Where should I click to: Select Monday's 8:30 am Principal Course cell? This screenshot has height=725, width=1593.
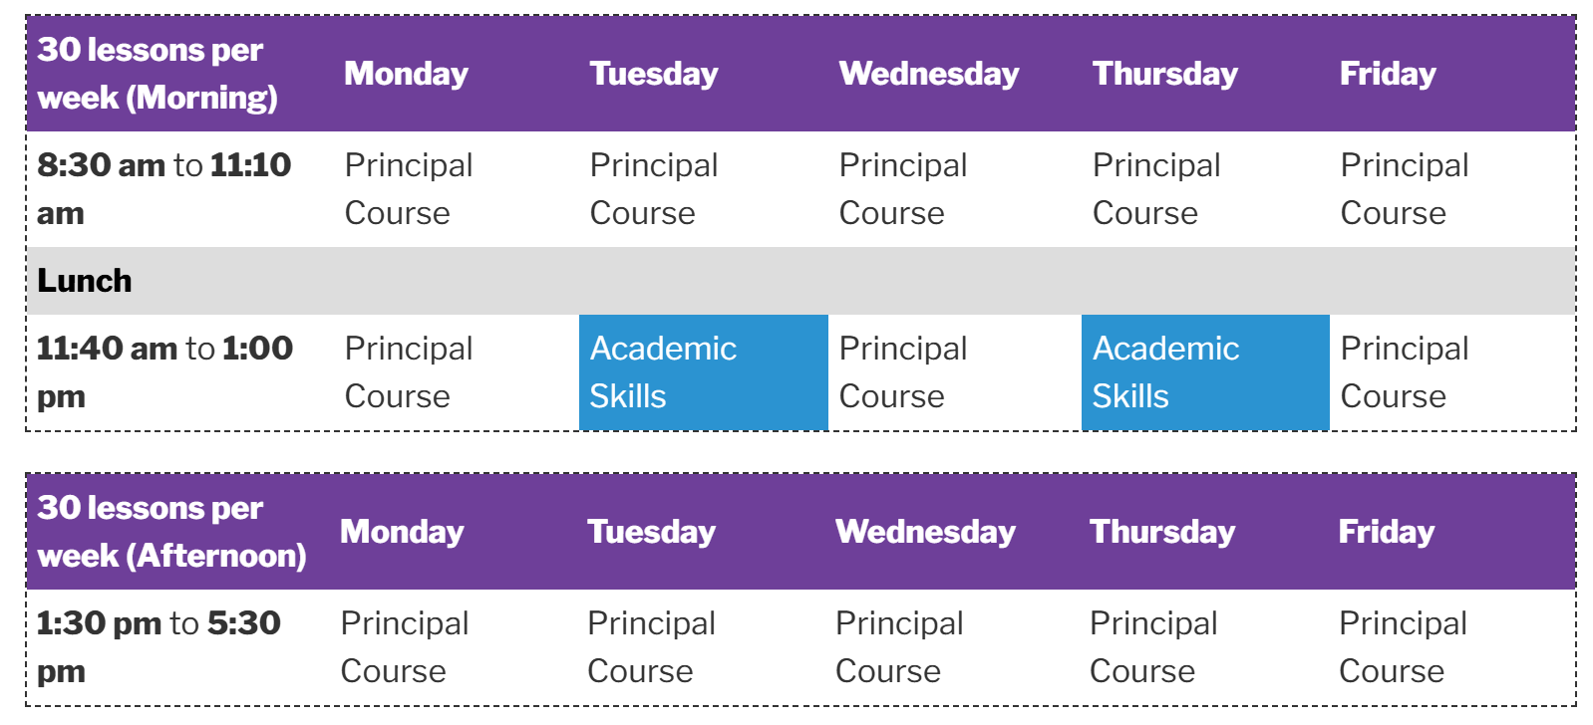click(408, 188)
